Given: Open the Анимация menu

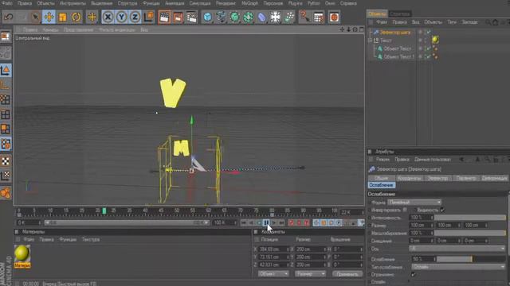Looking at the screenshot, I should (x=175, y=3).
